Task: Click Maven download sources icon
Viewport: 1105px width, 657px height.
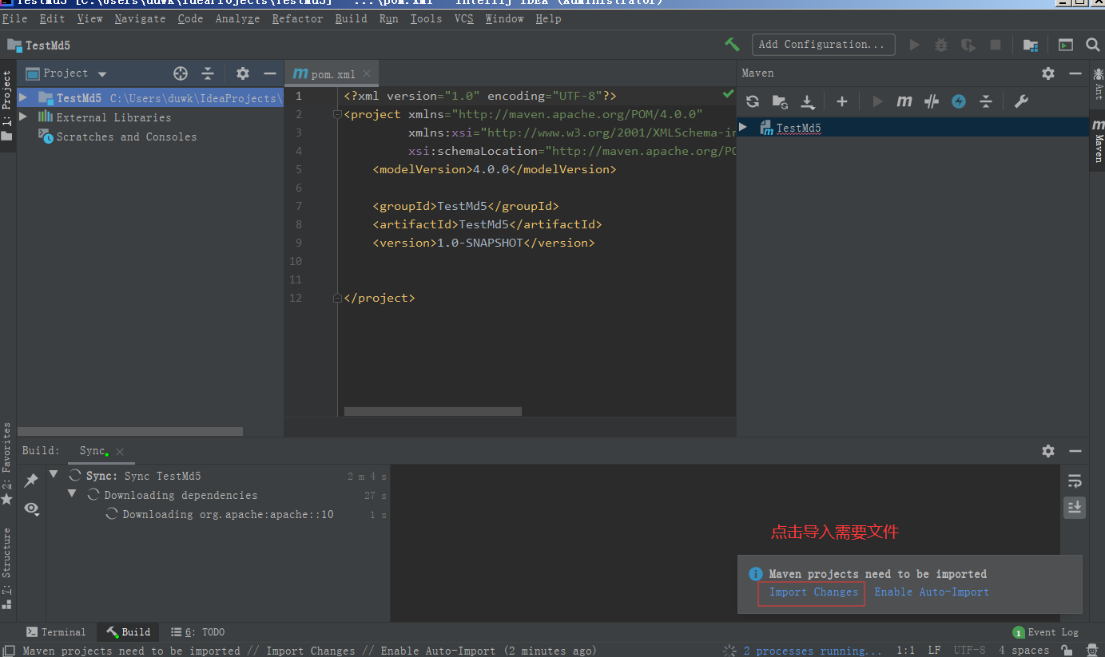Action: 808,101
